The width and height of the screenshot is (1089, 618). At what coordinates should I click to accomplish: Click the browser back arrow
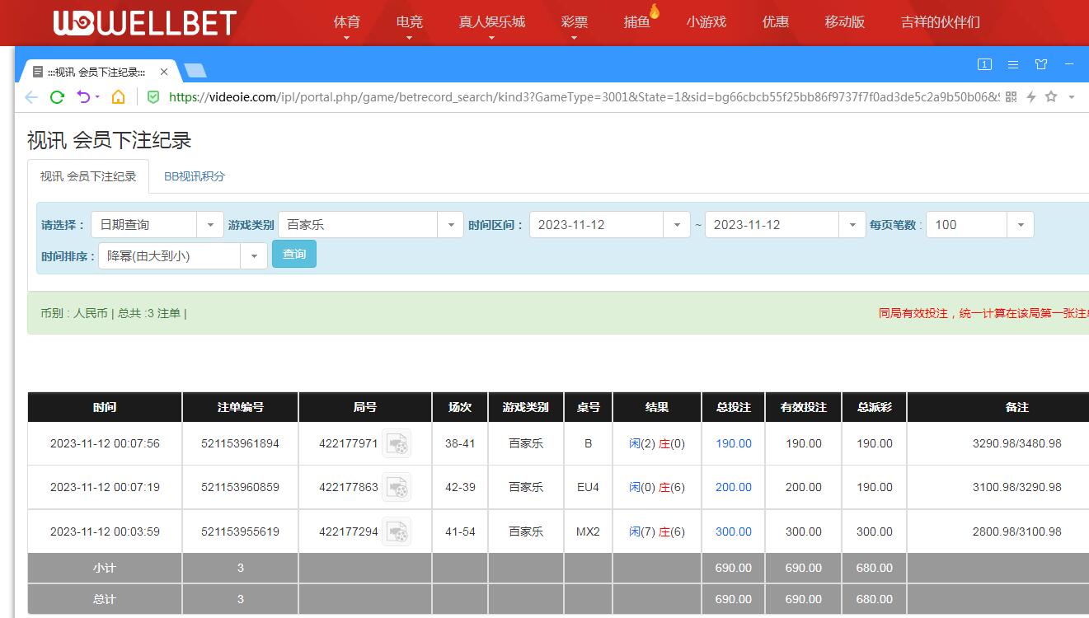pos(31,97)
